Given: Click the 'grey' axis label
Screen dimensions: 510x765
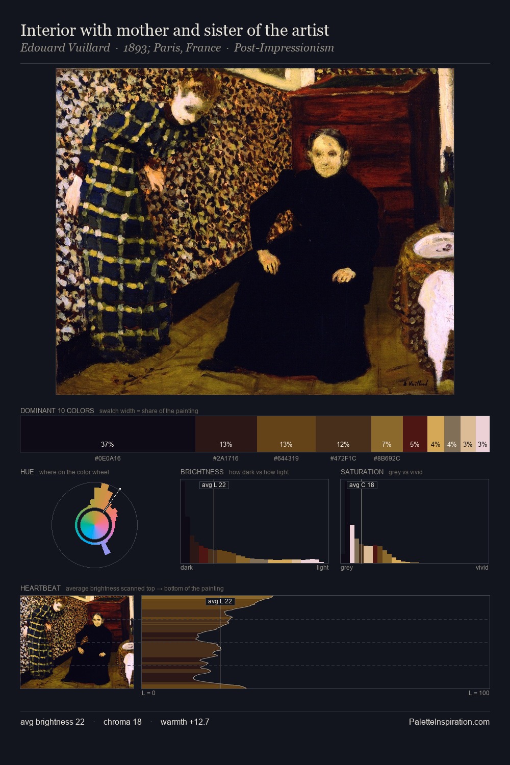Looking at the screenshot, I should pyautogui.click(x=347, y=568).
